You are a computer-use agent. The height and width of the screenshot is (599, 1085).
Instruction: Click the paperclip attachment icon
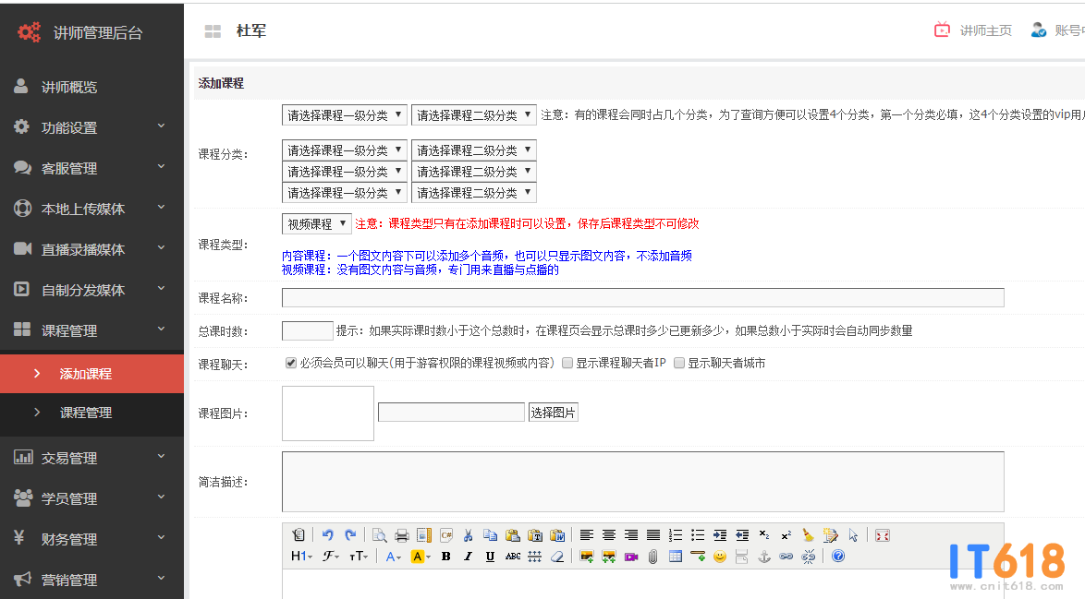pos(652,557)
